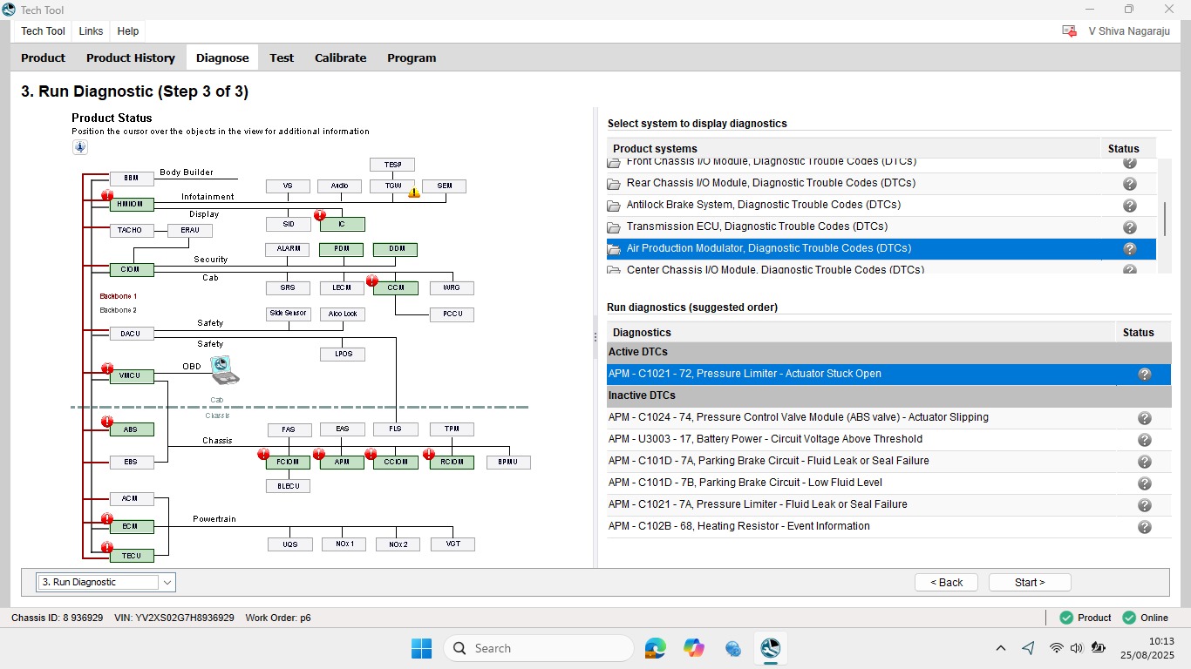The width and height of the screenshot is (1191, 669).
Task: Open the Windows Start menu
Action: [421, 648]
